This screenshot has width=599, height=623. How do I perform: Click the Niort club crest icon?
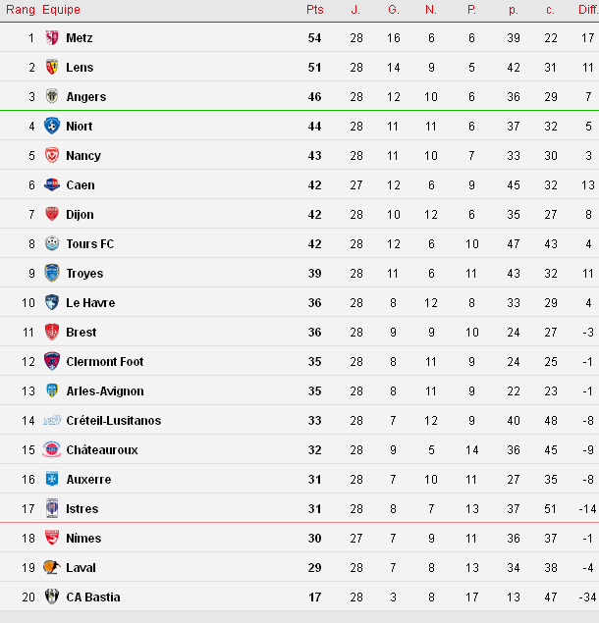(x=52, y=127)
